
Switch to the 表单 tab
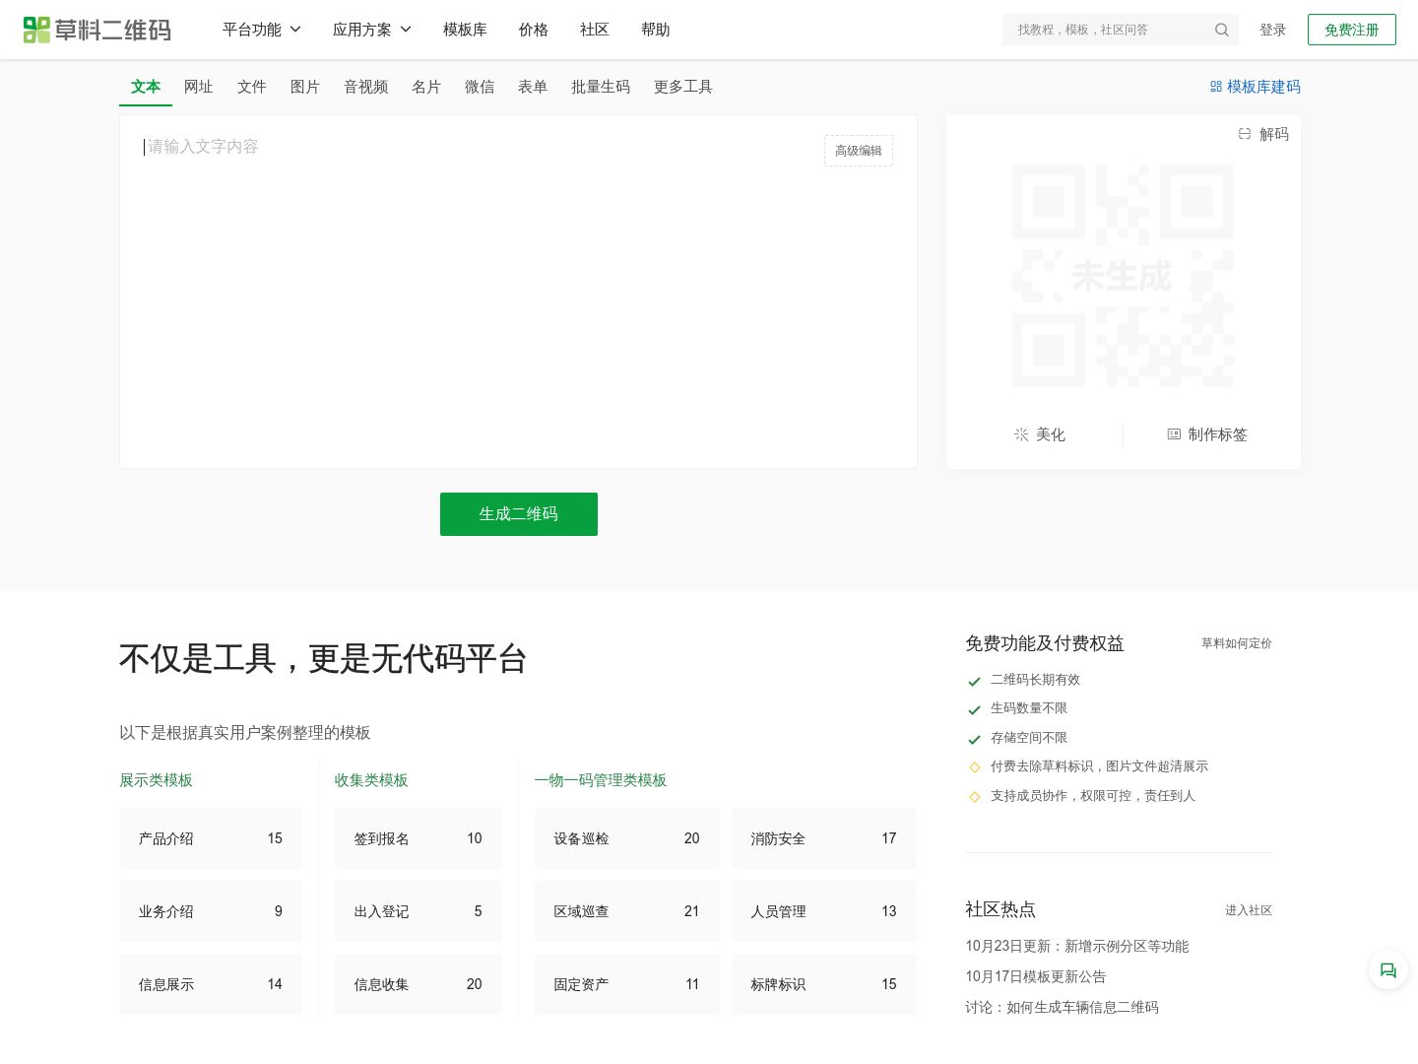coord(533,87)
